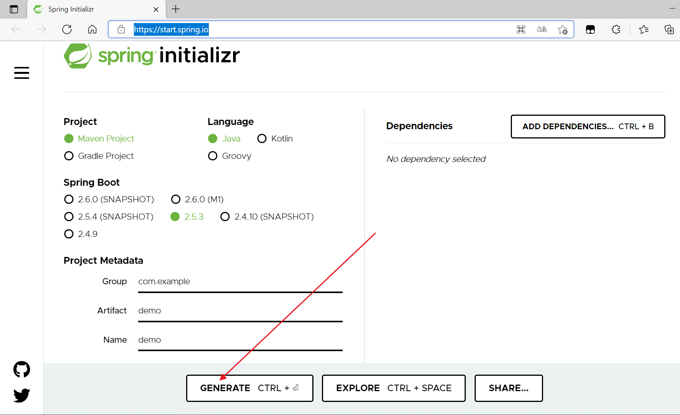Go forward to next page
680x415 pixels.
tap(42, 29)
